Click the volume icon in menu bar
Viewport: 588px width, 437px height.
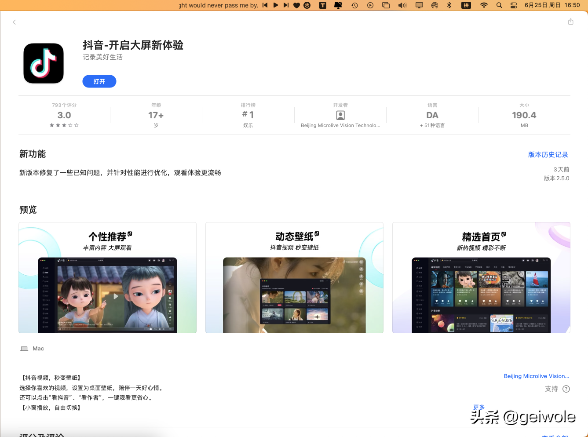pyautogui.click(x=402, y=5)
